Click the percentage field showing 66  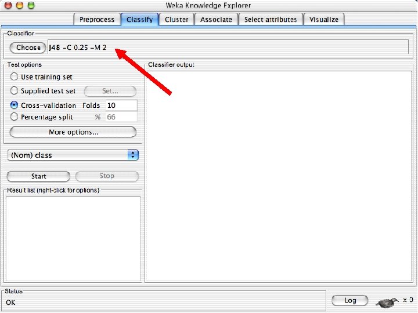[121, 117]
